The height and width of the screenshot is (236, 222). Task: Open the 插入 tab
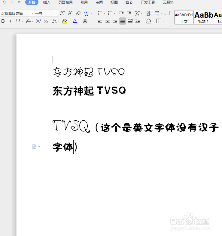tap(47, 2)
